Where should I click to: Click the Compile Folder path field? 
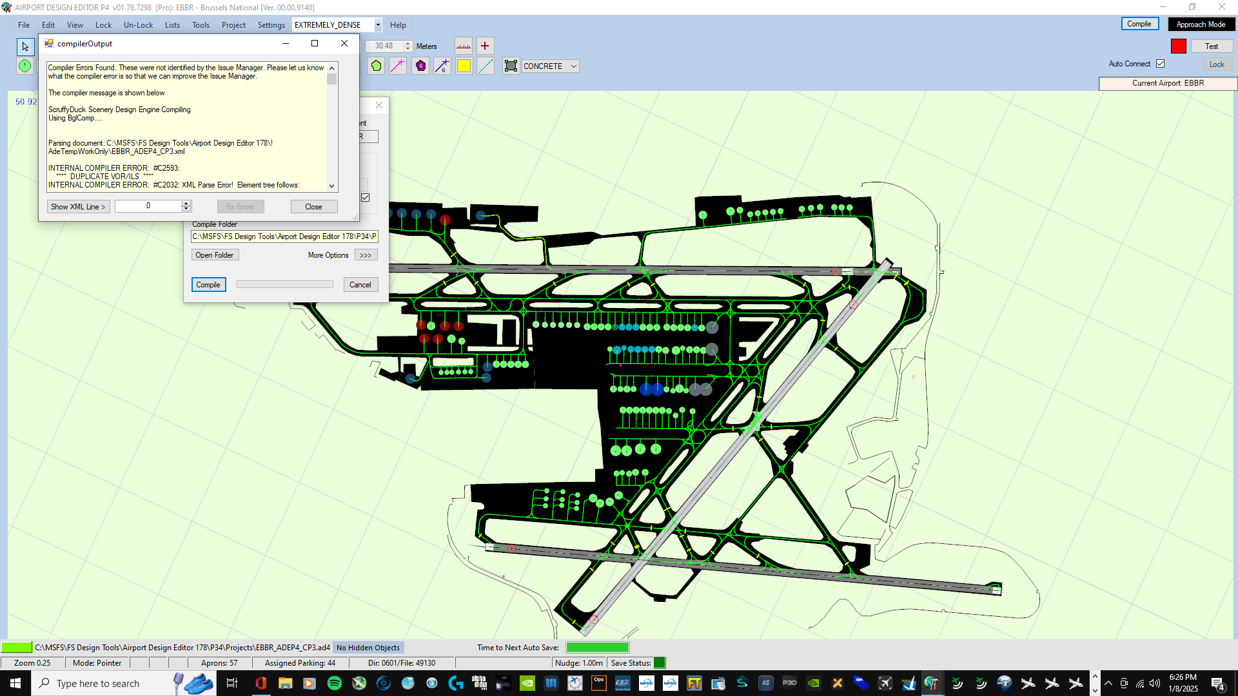tap(284, 237)
